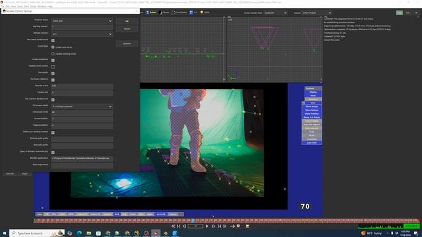This screenshot has height=237, width=422.
Task: Open the Coordinates room tab
Action: point(179,13)
